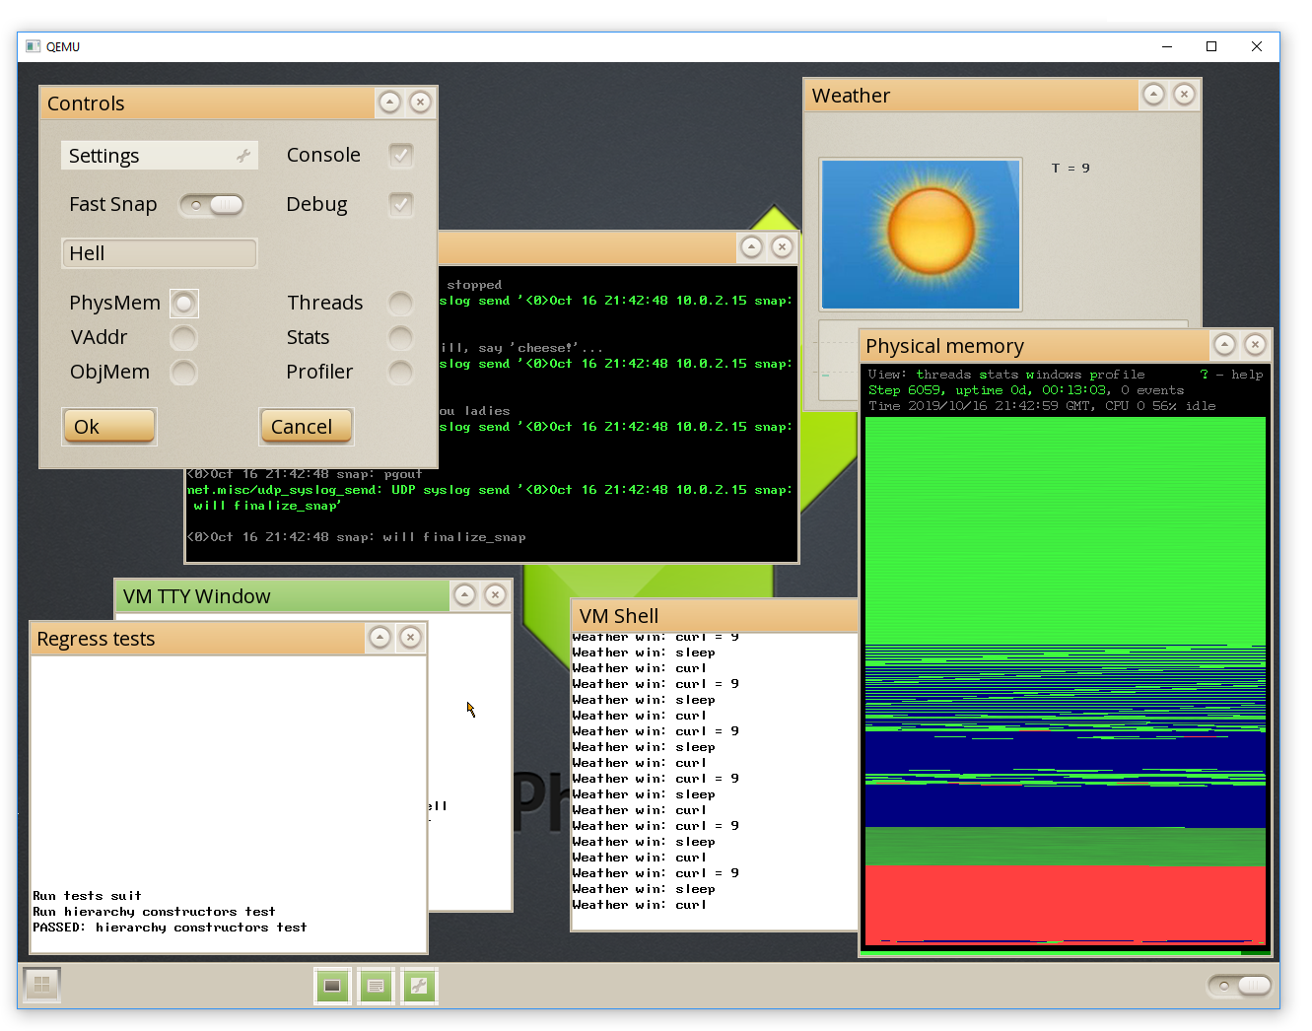Close the Regress tests window

point(410,638)
